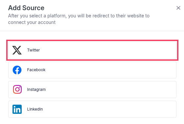Connect an Instagram account as source

92,90
